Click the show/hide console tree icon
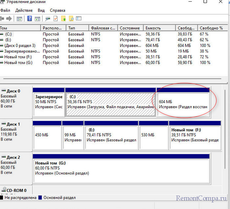The image size is (230, 209). click(19, 19)
